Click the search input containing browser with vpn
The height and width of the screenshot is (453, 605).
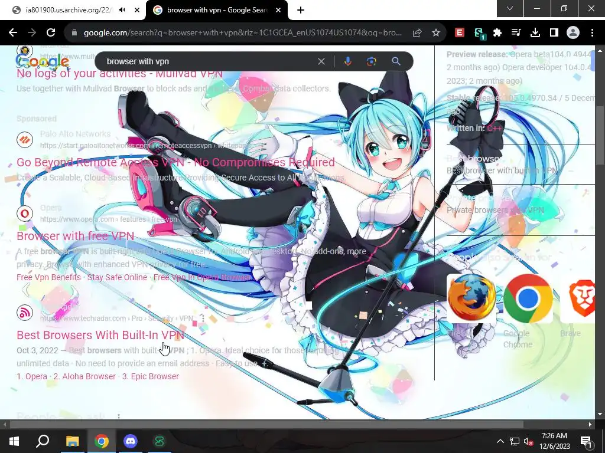[209, 61]
